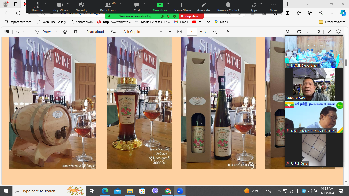
Task: Open the Zoom Security options
Action: 82,7
